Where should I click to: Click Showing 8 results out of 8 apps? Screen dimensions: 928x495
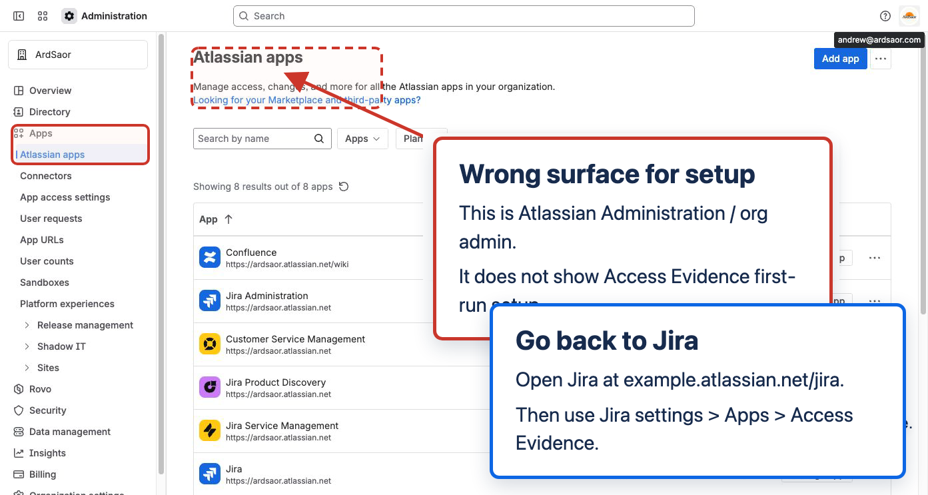[x=263, y=187]
